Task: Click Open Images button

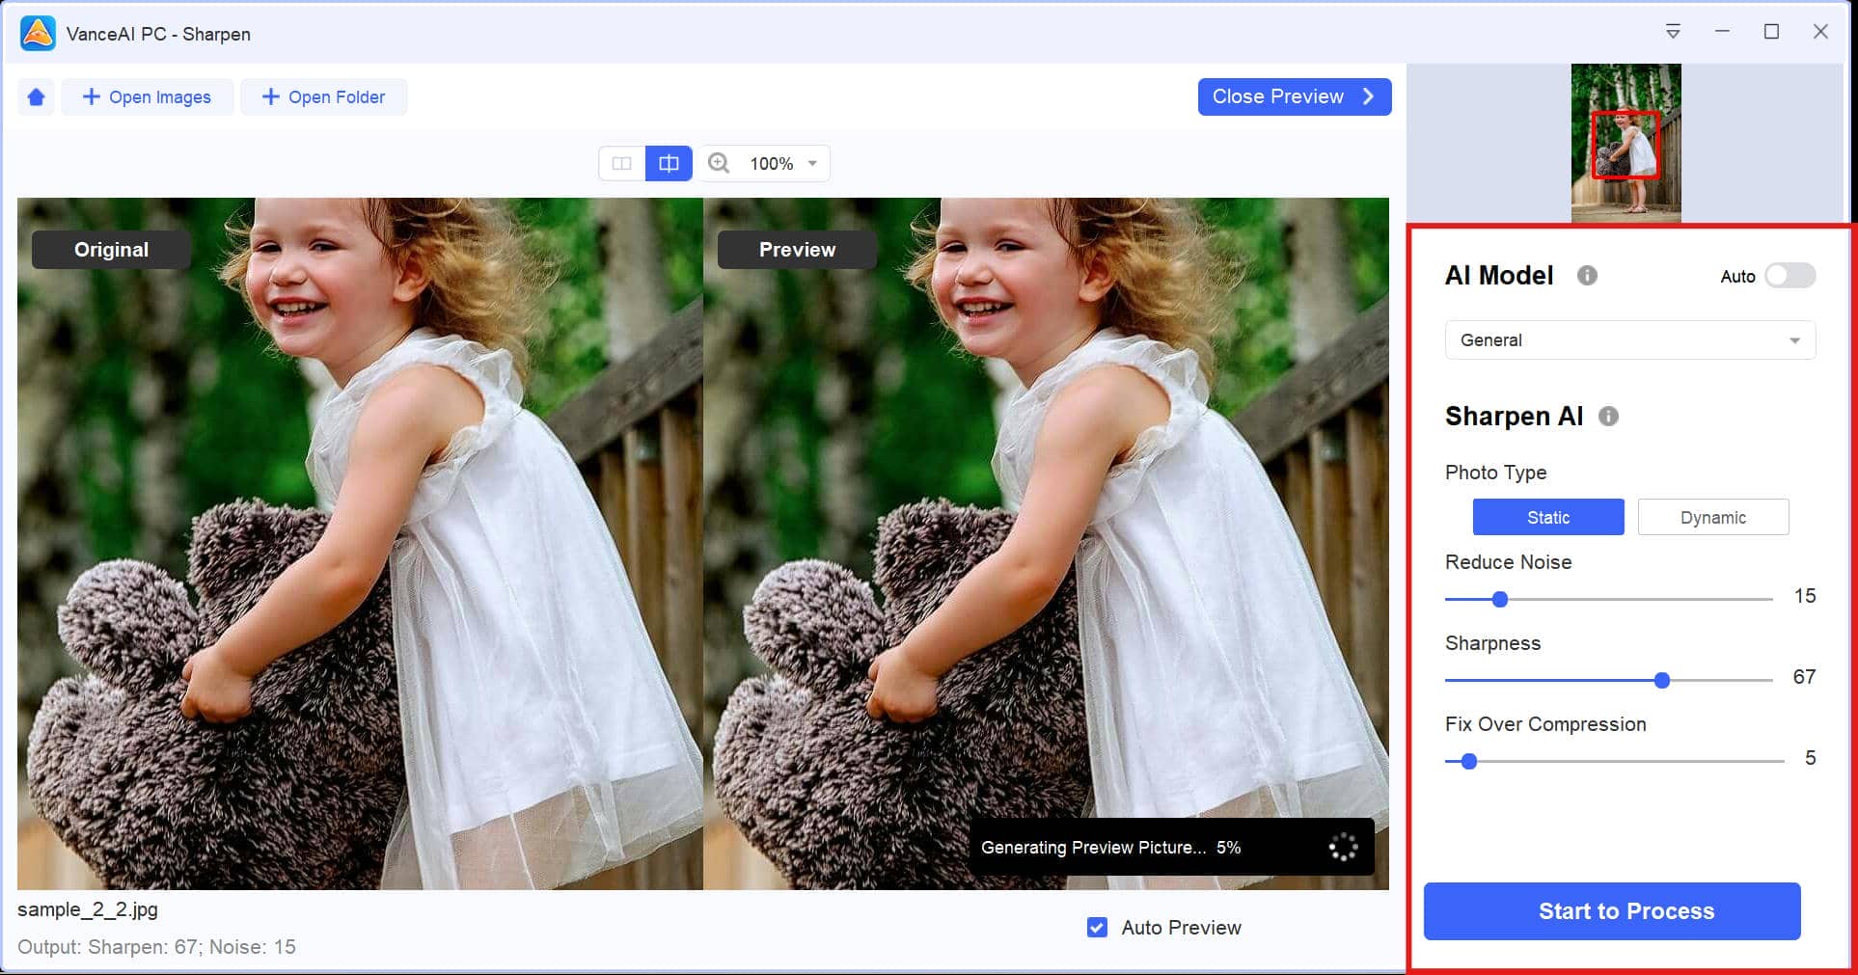Action: [x=147, y=97]
